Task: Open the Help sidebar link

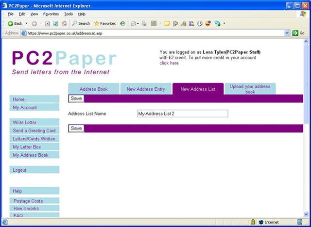Action: [35, 191]
